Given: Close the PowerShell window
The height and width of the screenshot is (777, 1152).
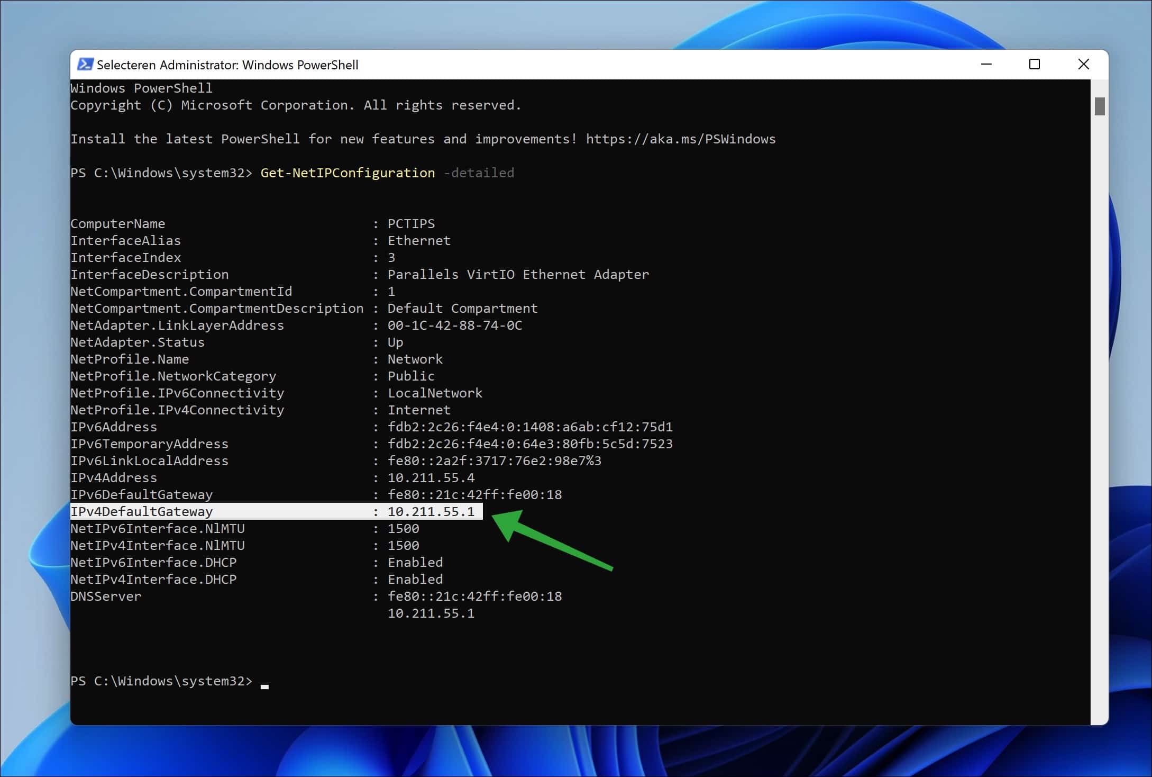Looking at the screenshot, I should click(x=1083, y=64).
